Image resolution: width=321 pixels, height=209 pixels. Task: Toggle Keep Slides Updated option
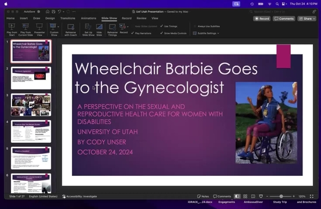(144, 26)
